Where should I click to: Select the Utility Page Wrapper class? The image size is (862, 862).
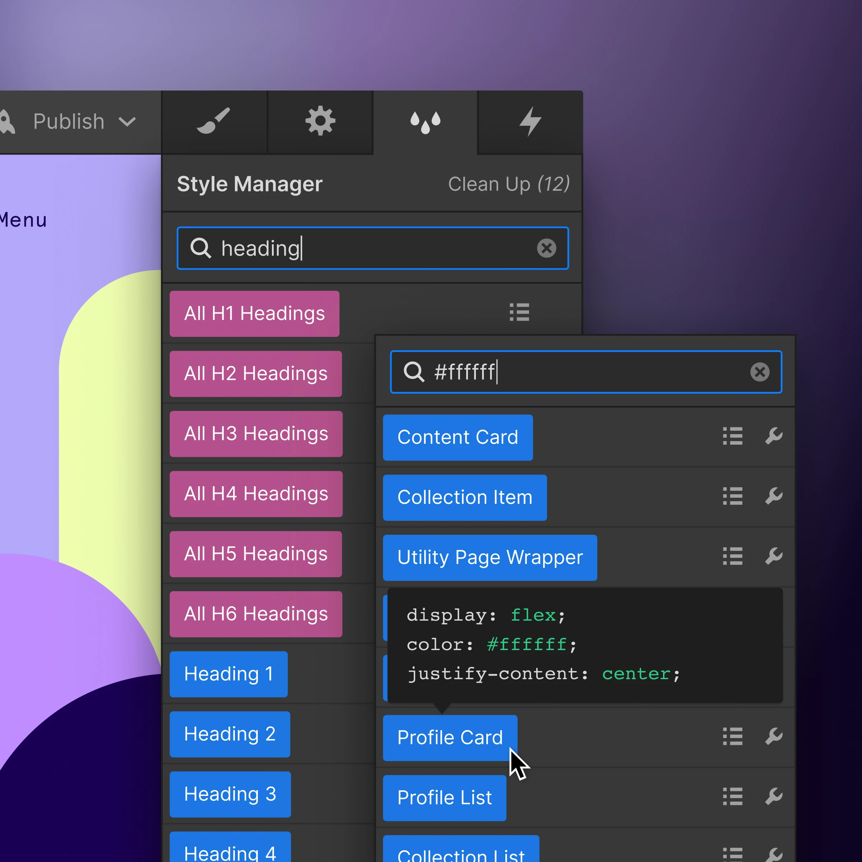pos(490,557)
